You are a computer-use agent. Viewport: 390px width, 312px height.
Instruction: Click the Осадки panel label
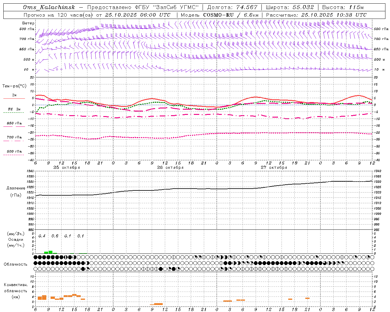(x=16, y=239)
